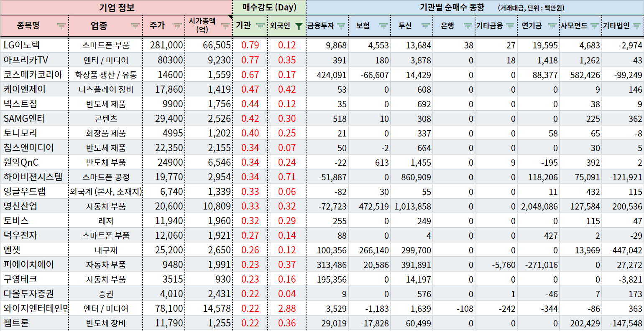Select the 칩스앤미디어 stock name cell
This screenshot has width=644, height=331.
pos(34,148)
